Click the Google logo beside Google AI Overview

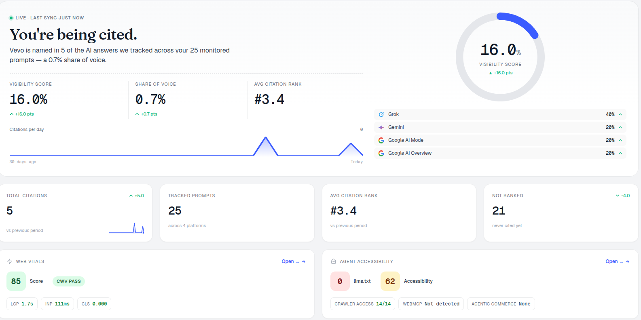click(x=381, y=153)
